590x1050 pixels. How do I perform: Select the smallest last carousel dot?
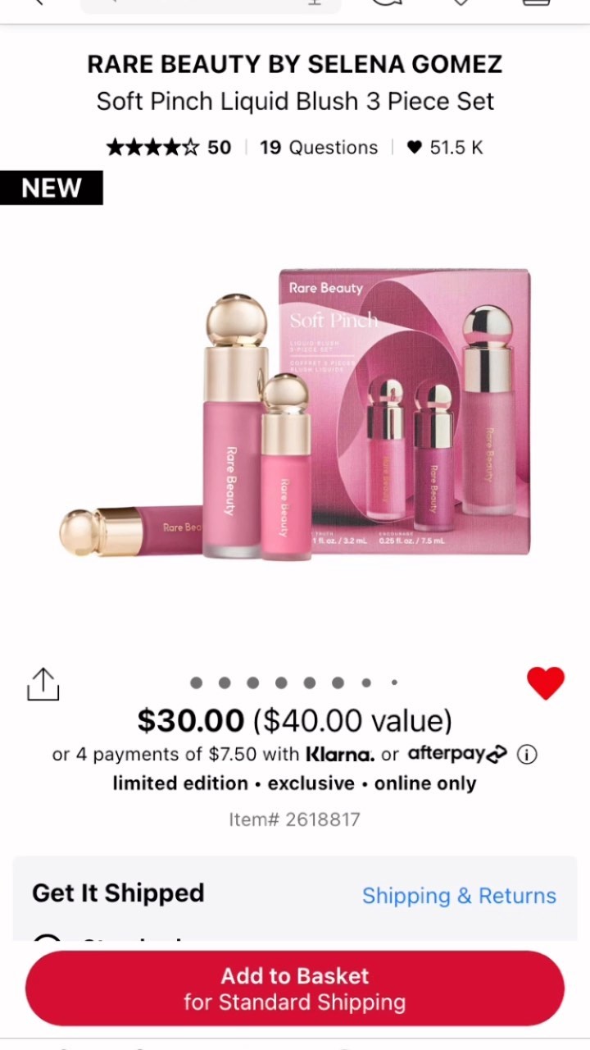point(394,682)
